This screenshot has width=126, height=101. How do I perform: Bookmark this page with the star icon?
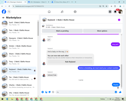pos(107,6)
